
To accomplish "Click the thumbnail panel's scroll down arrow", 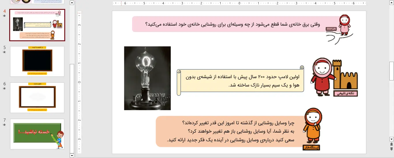I will point(72,155).
